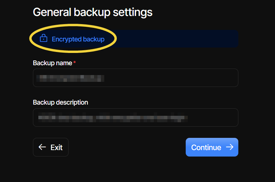275x182 pixels.
Task: Click the red required asterisk
Action: 75,63
